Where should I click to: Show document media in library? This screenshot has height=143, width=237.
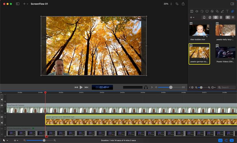click(x=204, y=17)
